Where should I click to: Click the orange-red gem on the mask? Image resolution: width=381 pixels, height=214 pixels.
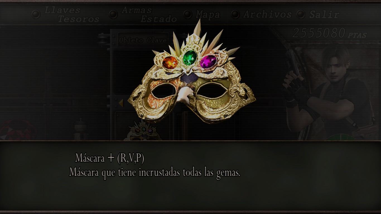click(x=170, y=63)
